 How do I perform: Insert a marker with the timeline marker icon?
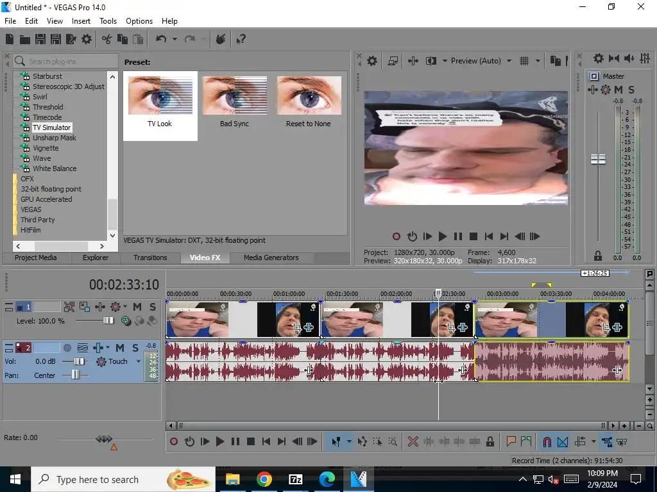[511, 441]
